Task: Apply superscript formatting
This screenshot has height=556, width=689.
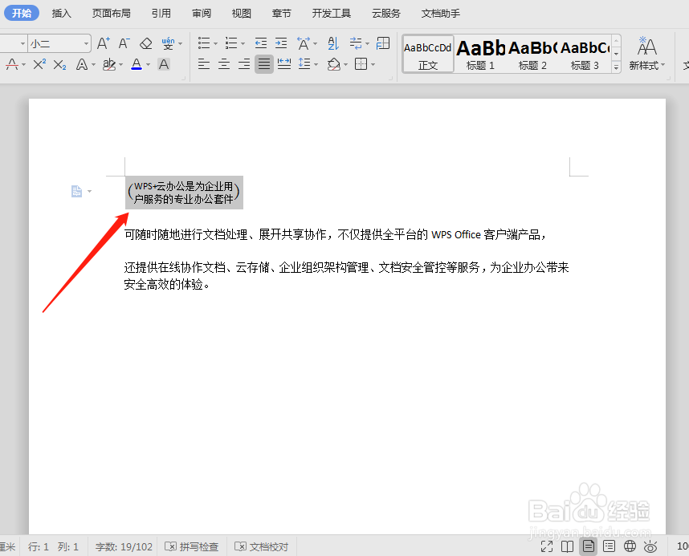Action: [x=40, y=63]
